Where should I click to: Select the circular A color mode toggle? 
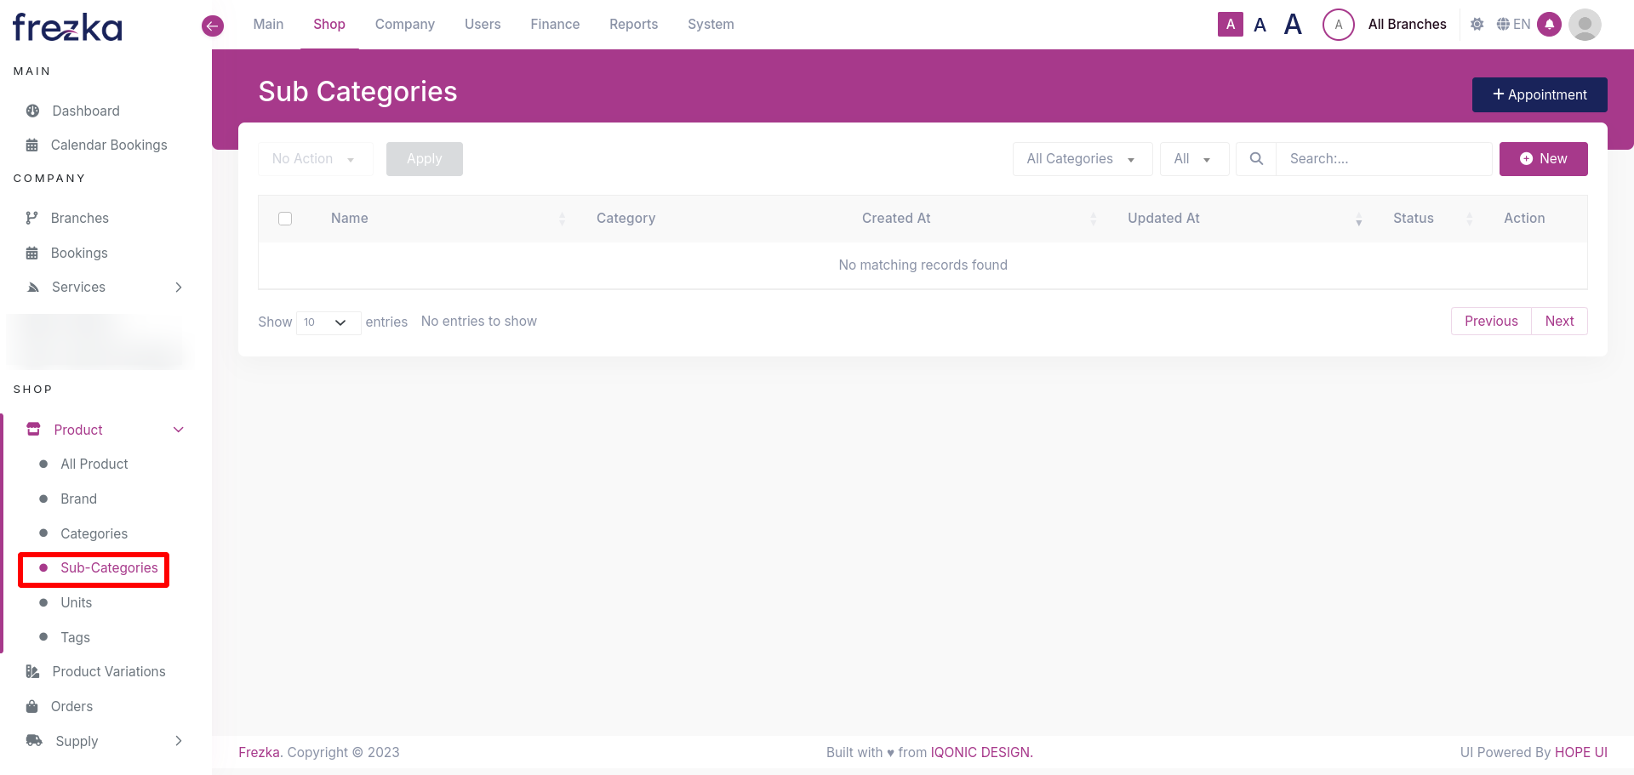pyautogui.click(x=1338, y=25)
